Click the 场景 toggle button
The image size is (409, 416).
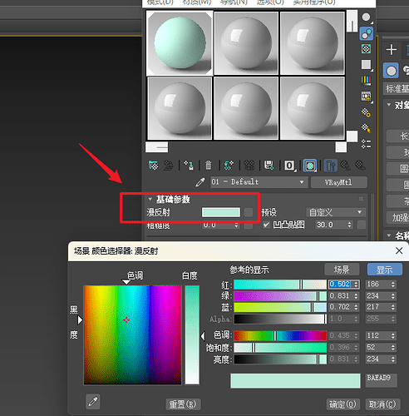[342, 270]
